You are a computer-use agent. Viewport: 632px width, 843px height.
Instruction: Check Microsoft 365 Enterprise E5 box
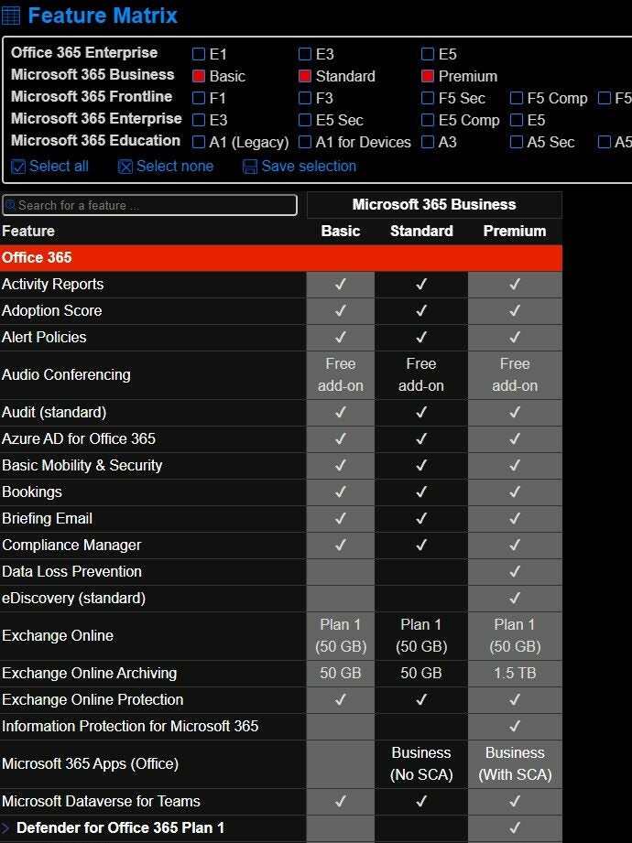[517, 121]
